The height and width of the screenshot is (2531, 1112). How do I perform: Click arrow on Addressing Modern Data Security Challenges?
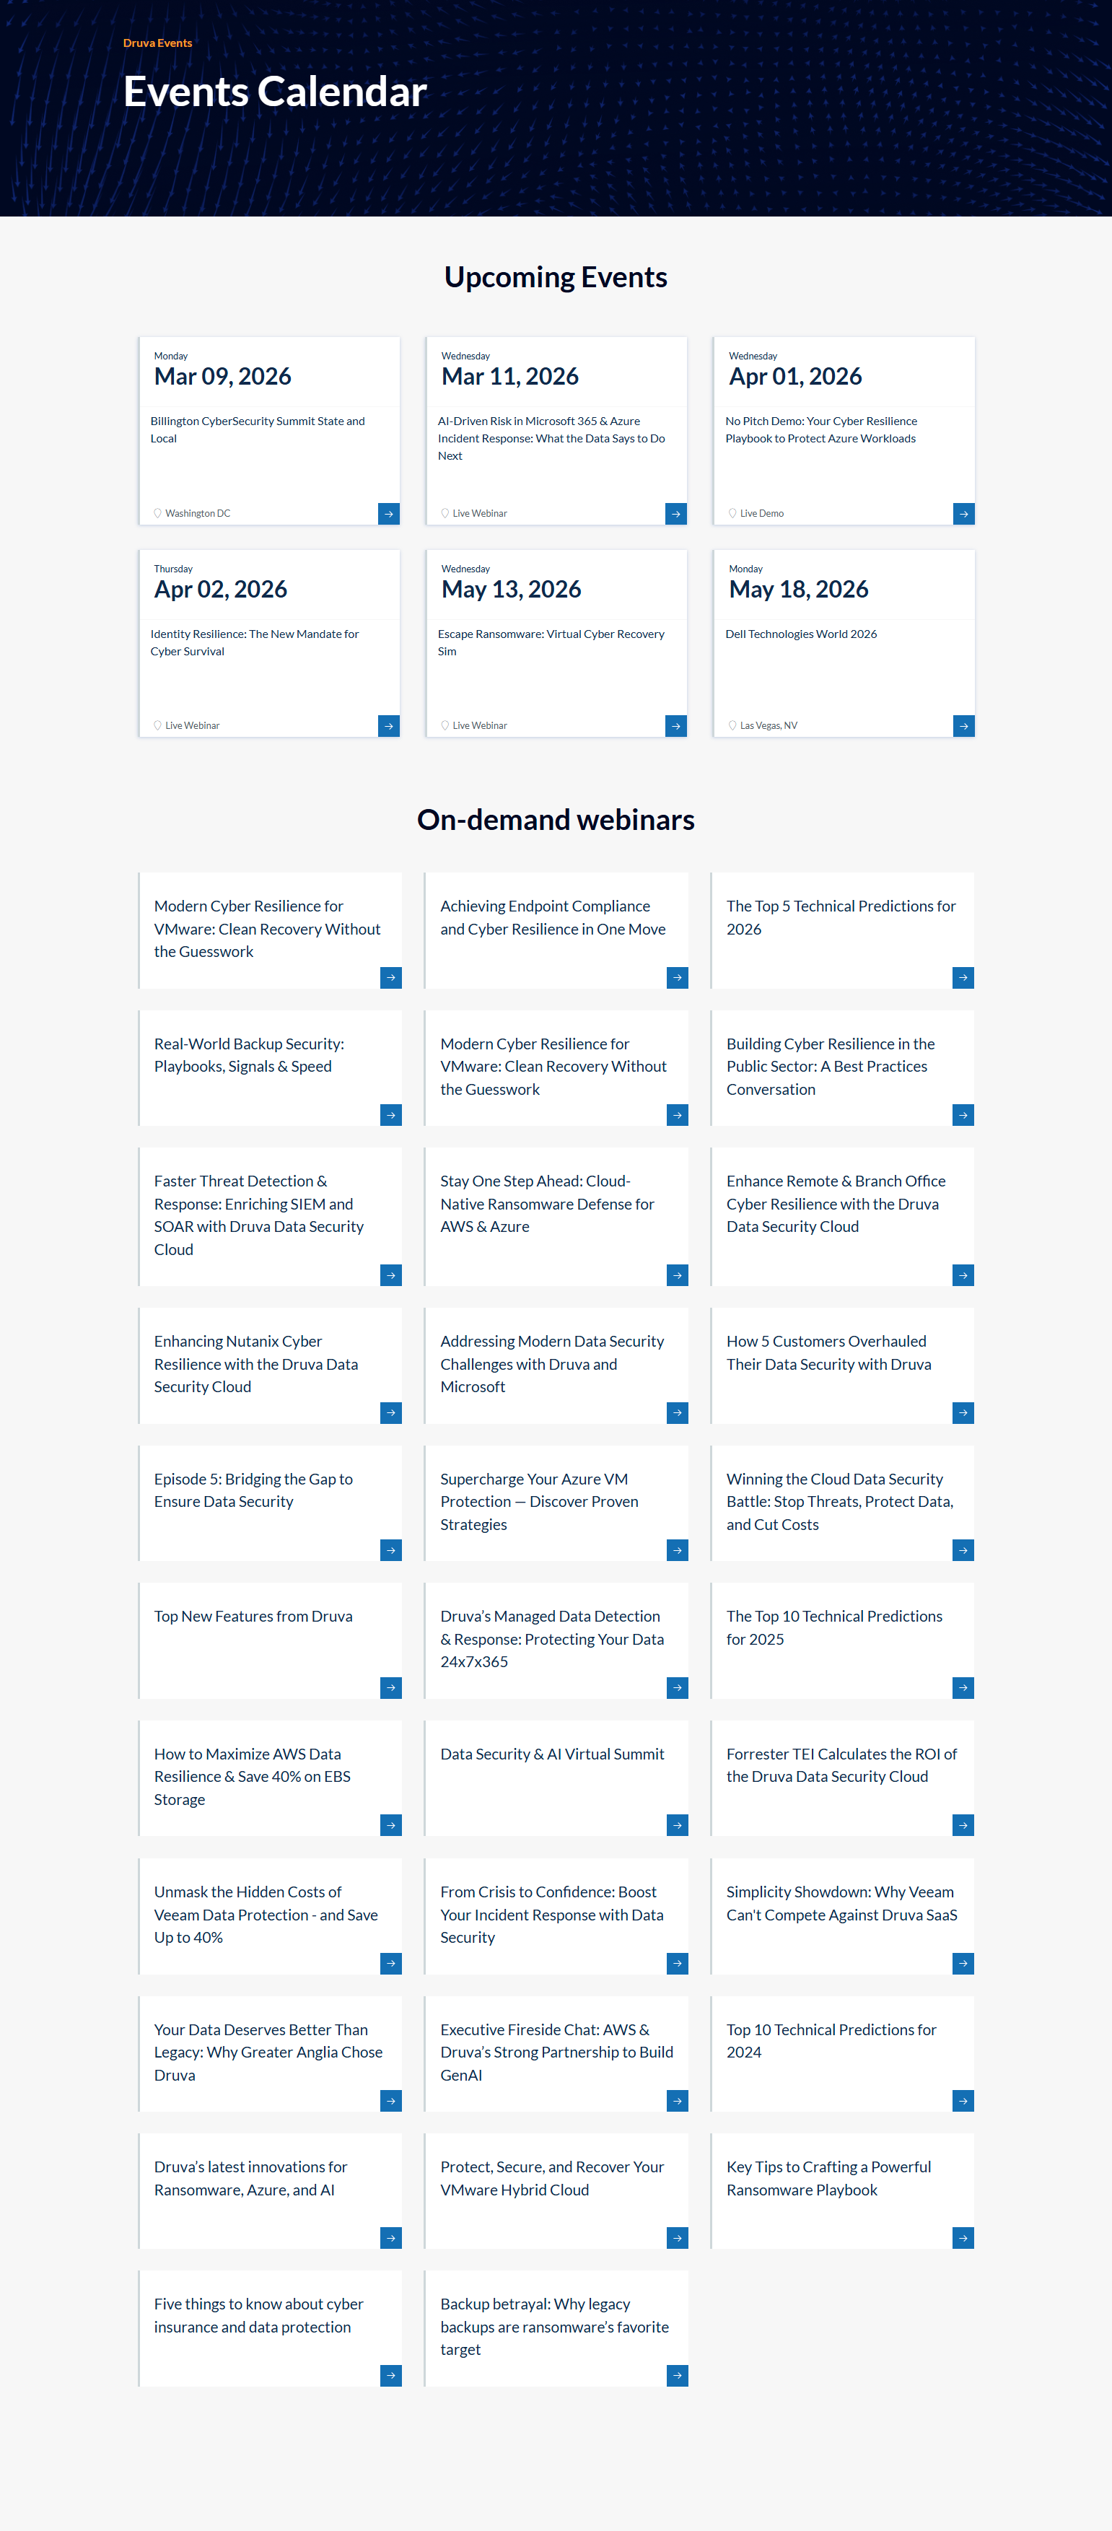[x=677, y=1413]
